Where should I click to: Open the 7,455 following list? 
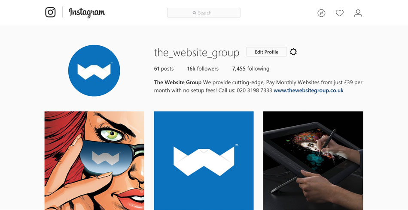(250, 69)
